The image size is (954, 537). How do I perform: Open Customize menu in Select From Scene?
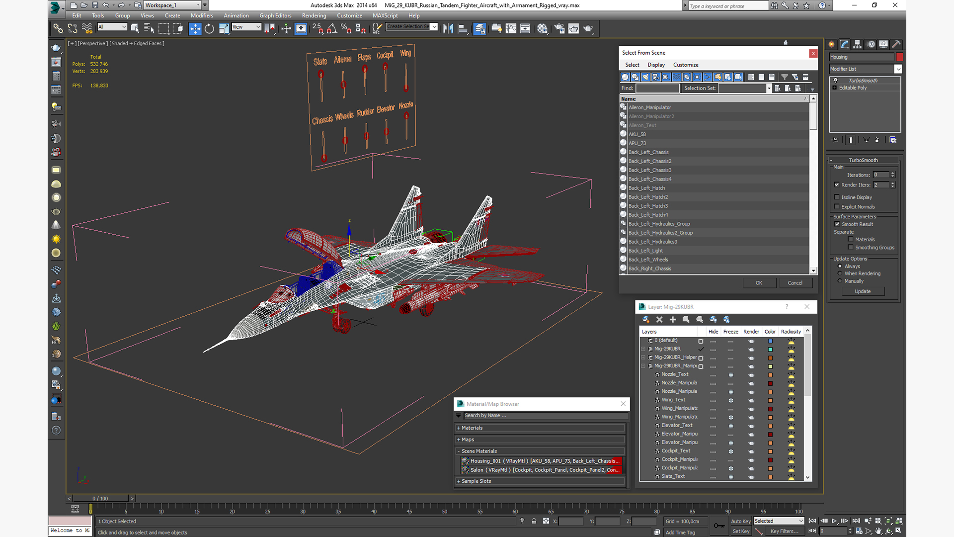(x=686, y=65)
